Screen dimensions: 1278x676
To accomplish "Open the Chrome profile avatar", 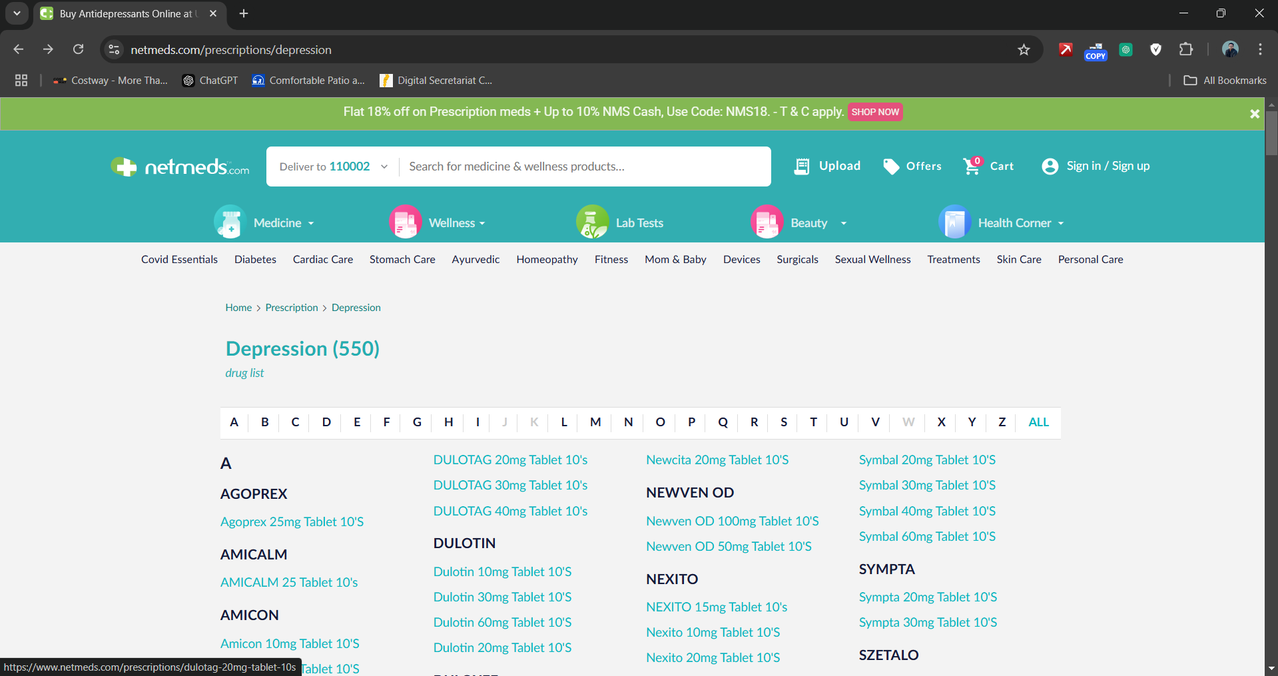I will click(x=1230, y=49).
